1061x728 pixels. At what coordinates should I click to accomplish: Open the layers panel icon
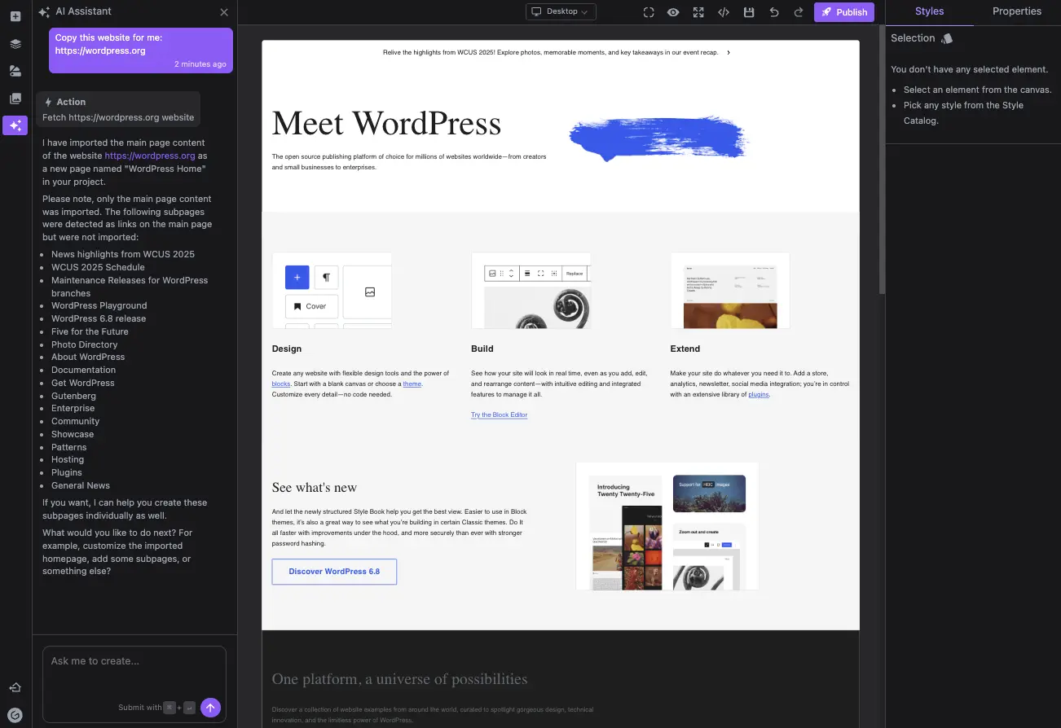point(15,44)
